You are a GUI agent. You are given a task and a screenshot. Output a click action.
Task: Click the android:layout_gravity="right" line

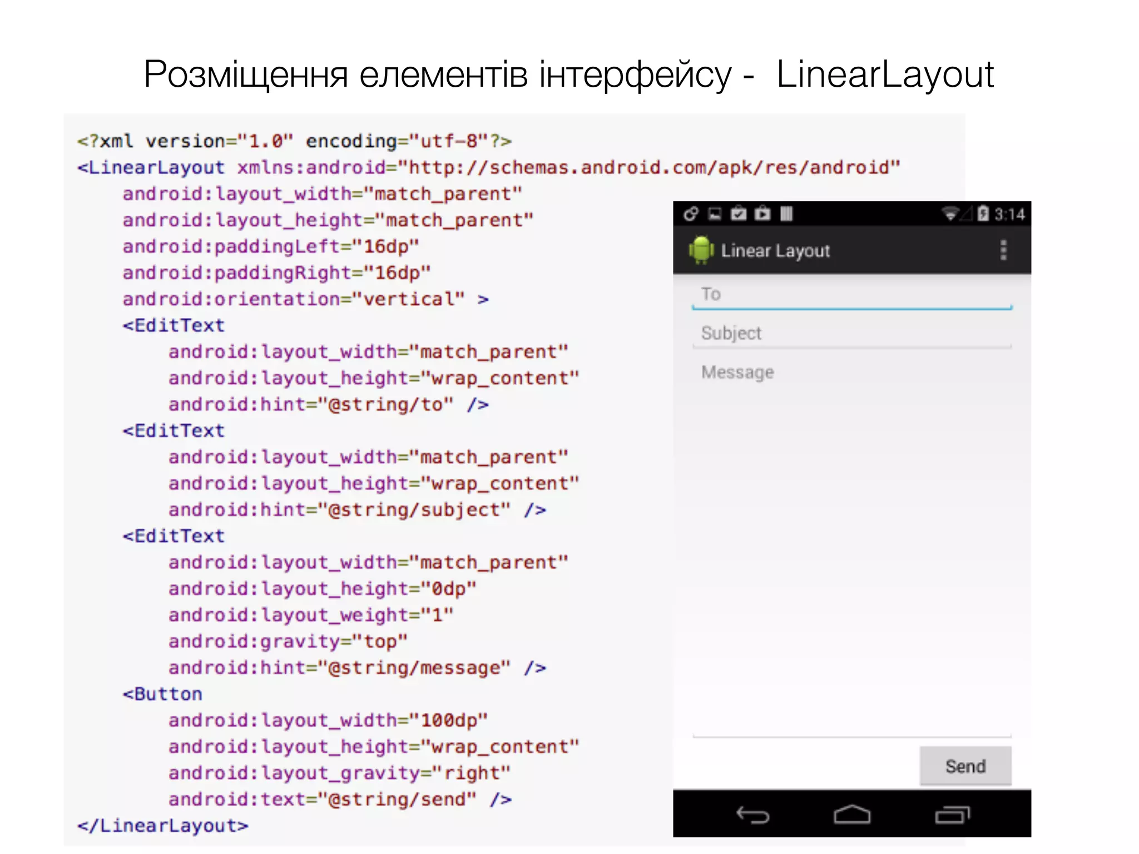pyautogui.click(x=339, y=773)
